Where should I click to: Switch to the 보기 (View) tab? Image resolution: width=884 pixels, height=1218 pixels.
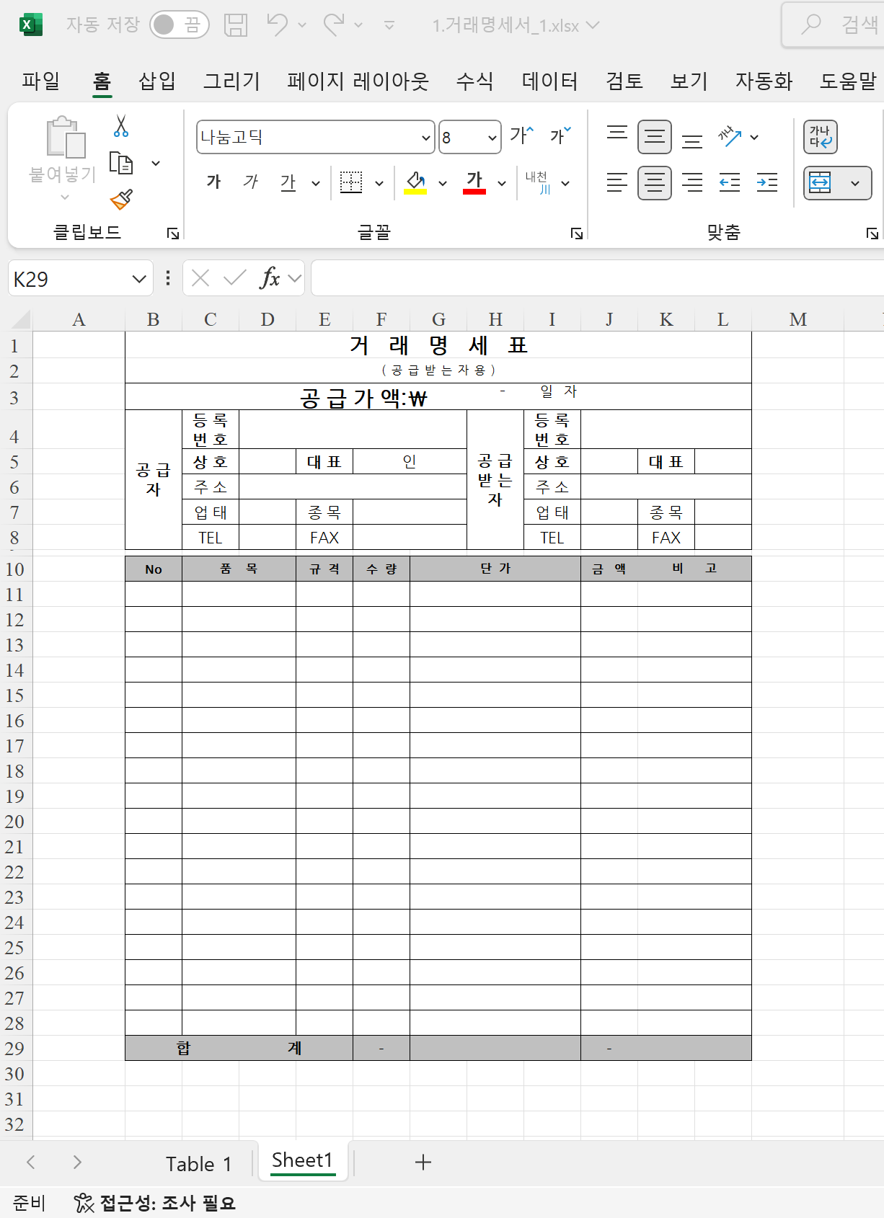tap(689, 81)
